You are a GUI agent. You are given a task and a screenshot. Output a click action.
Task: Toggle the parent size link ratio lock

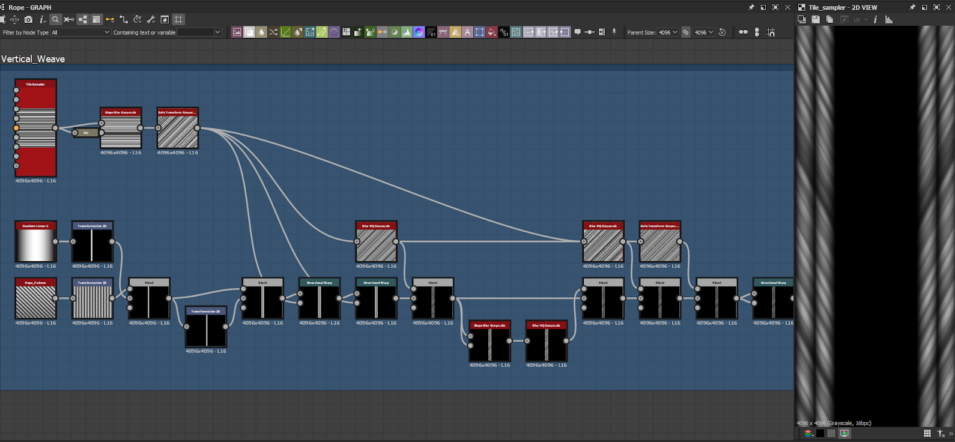tap(686, 32)
